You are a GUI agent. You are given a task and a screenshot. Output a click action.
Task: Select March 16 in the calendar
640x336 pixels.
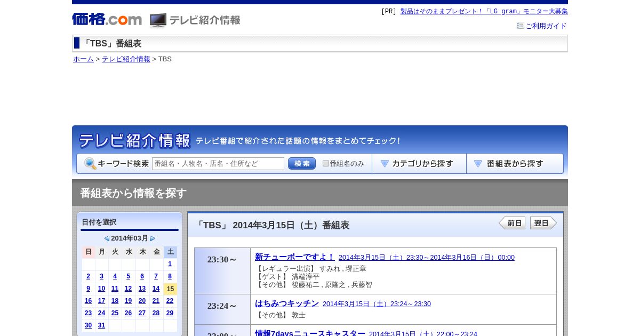pyautogui.click(x=88, y=301)
